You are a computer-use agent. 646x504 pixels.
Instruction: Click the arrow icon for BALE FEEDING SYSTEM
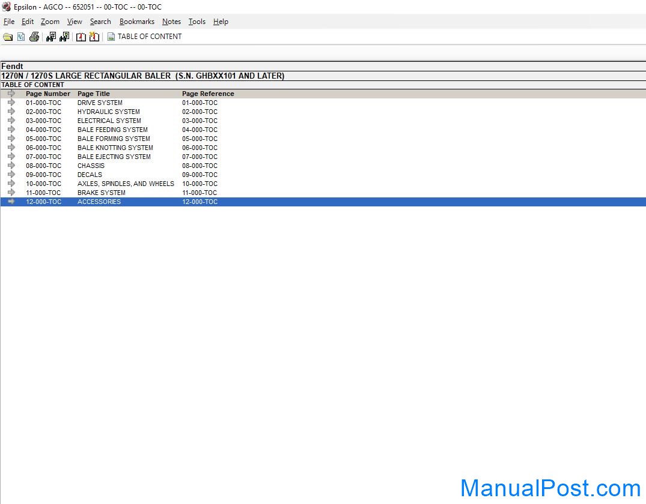11,130
